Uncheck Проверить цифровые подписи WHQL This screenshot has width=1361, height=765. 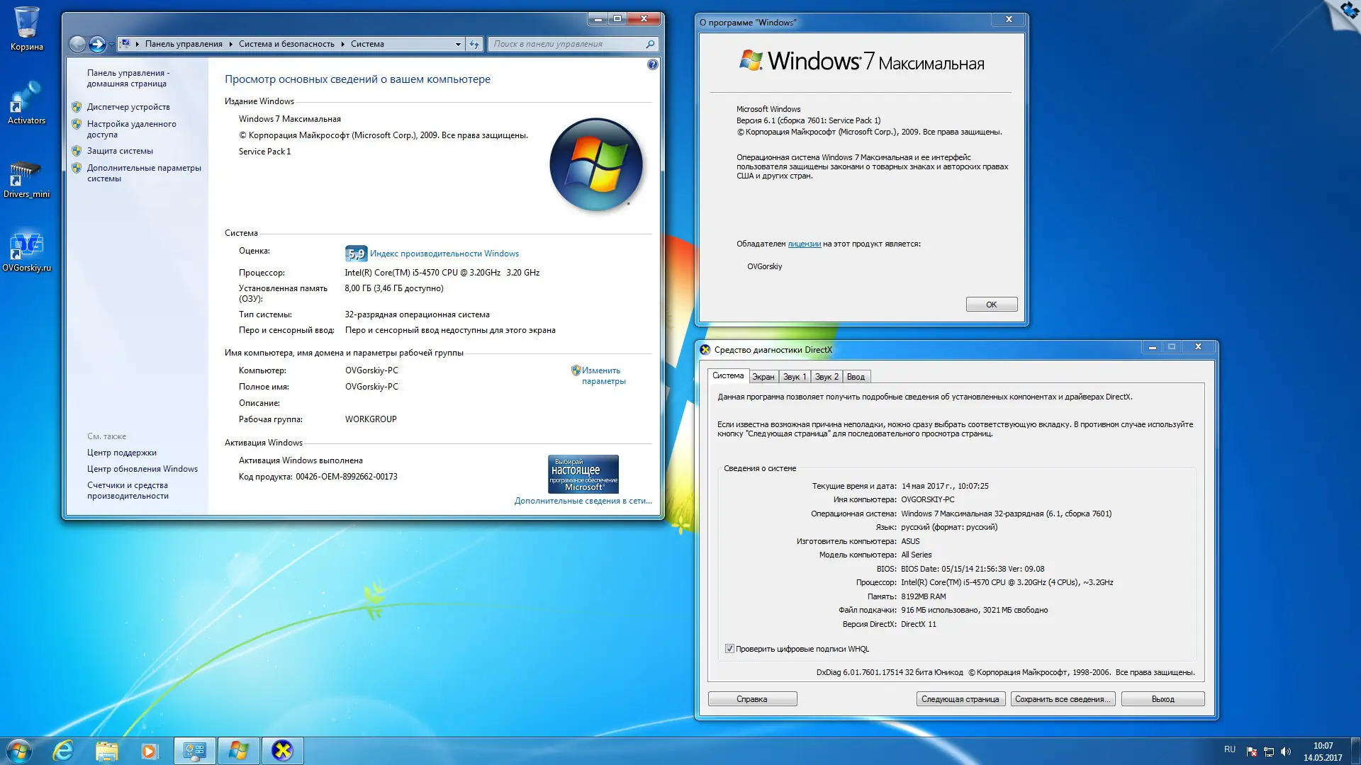tap(729, 649)
